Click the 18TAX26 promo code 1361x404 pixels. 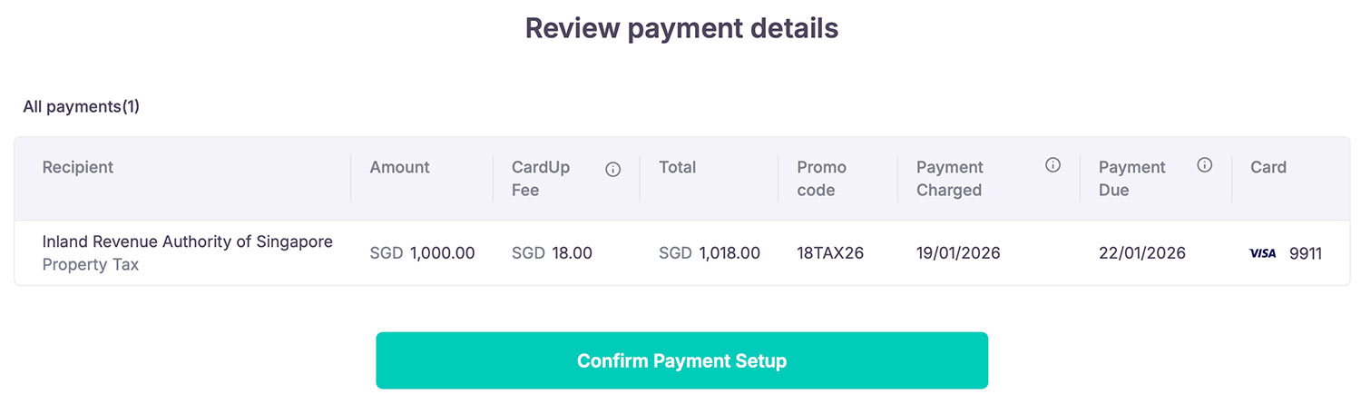(830, 253)
